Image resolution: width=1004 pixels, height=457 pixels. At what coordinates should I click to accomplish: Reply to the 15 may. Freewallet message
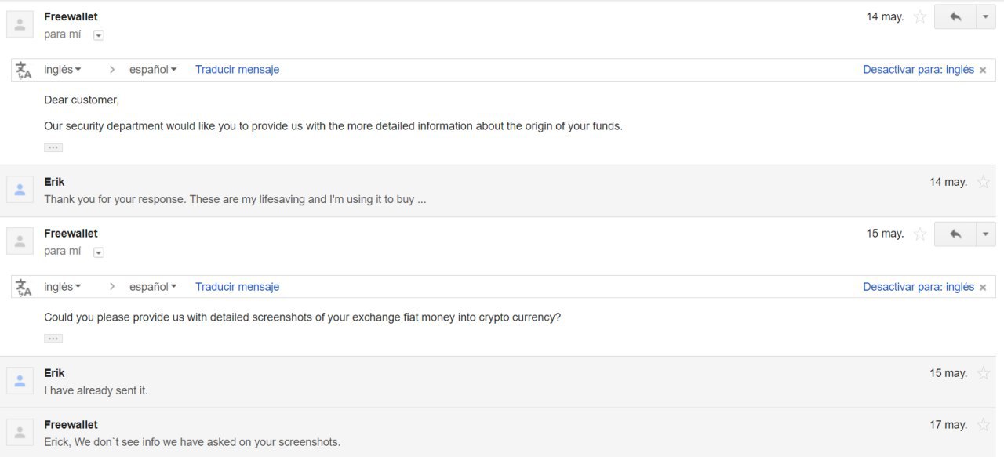(x=955, y=234)
